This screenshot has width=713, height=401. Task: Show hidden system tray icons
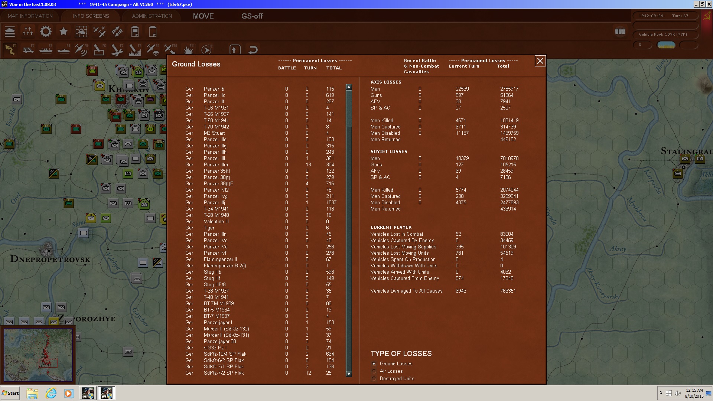[661, 393]
